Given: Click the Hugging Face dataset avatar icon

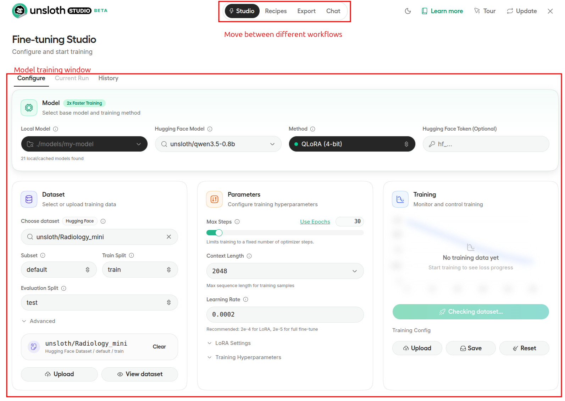Looking at the screenshot, I should tap(34, 347).
